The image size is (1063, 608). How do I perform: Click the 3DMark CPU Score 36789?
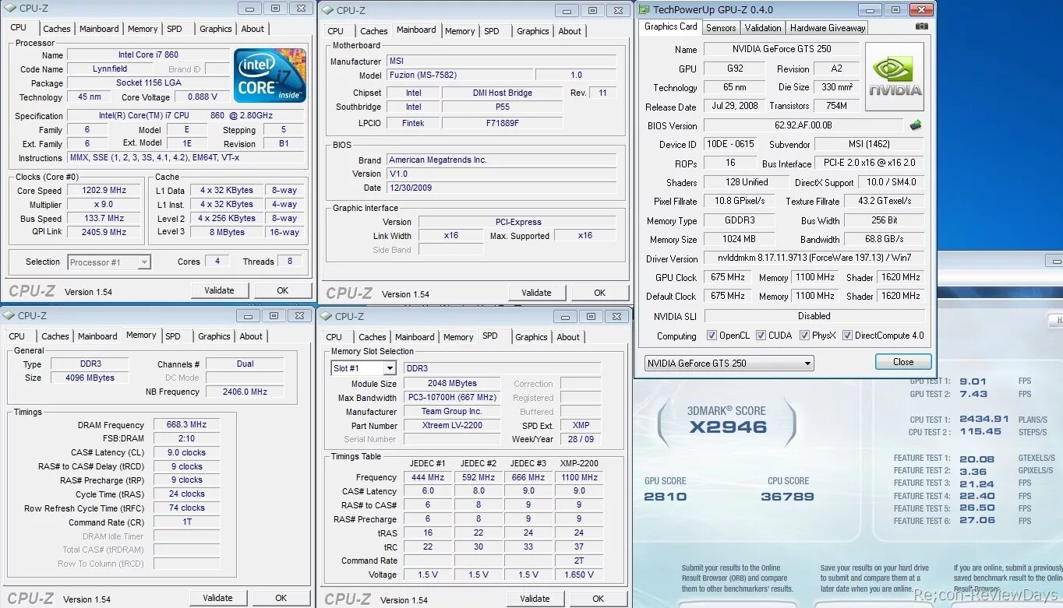click(x=788, y=497)
